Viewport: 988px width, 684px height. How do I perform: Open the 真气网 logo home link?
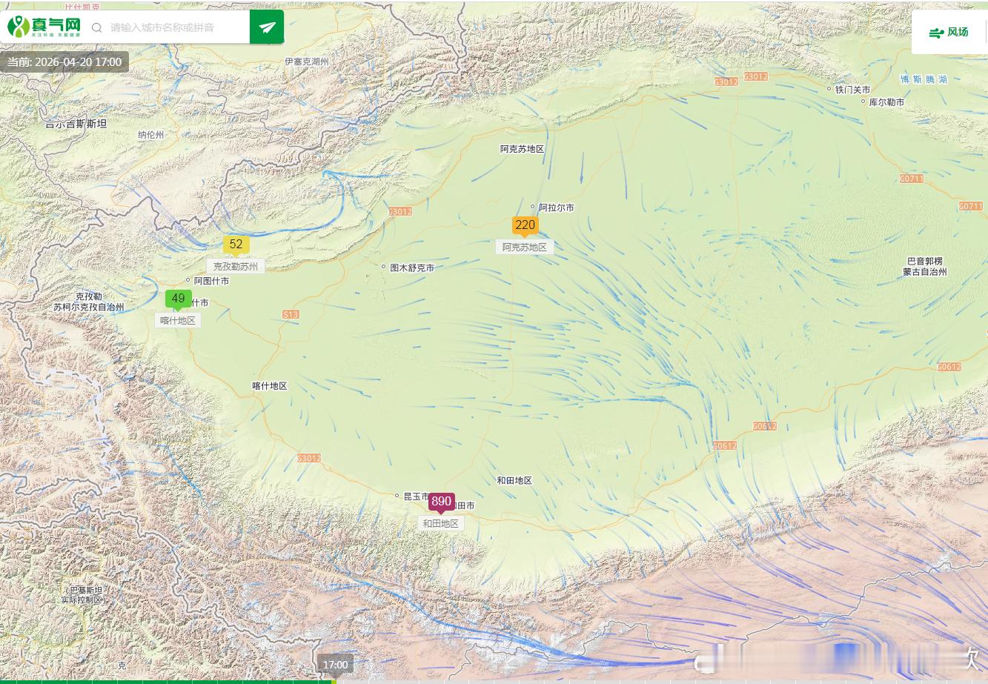tap(44, 27)
